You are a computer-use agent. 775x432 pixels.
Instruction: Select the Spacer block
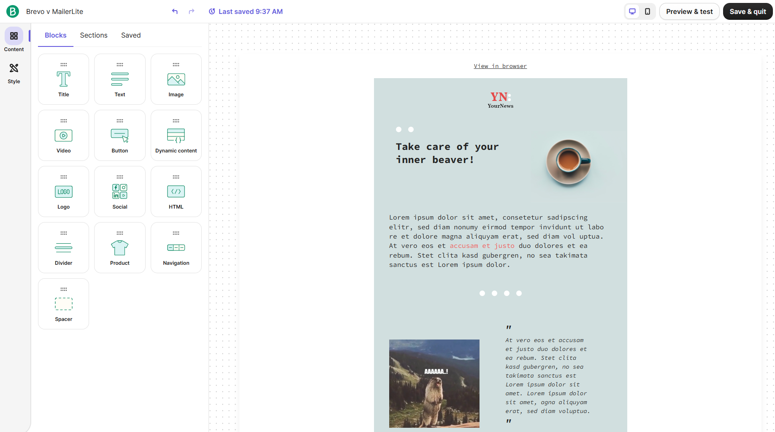click(63, 304)
